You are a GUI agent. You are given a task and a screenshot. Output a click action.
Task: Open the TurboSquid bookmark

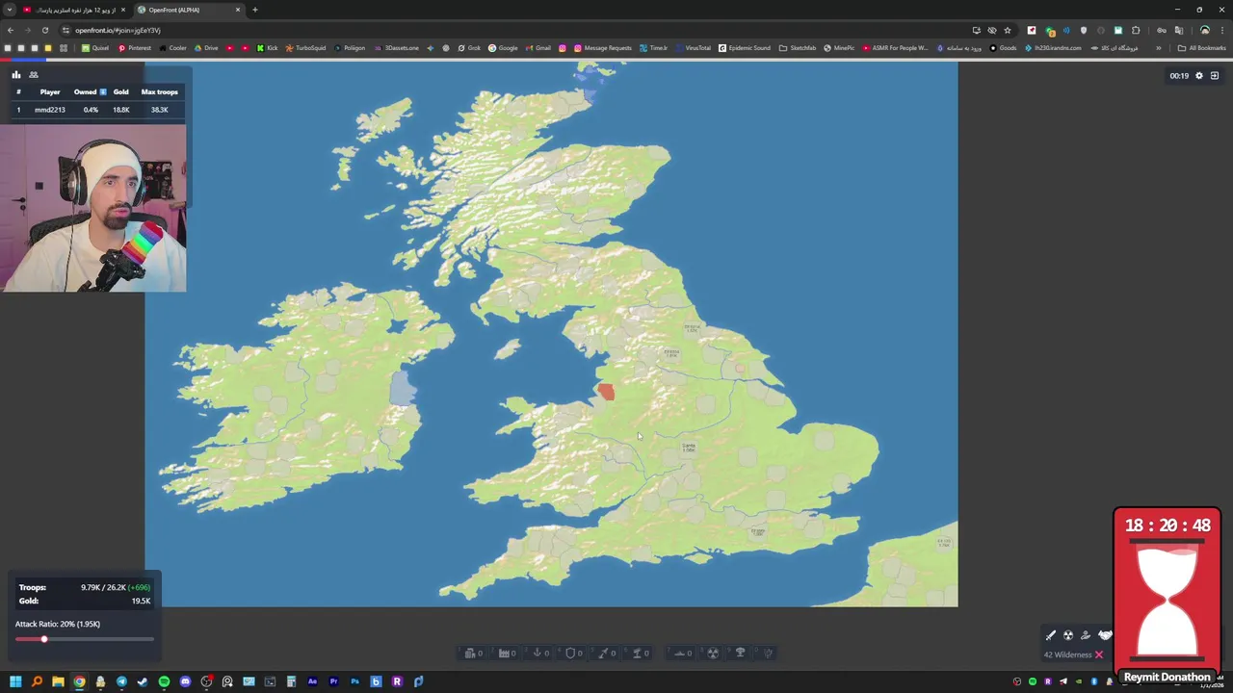coord(305,48)
